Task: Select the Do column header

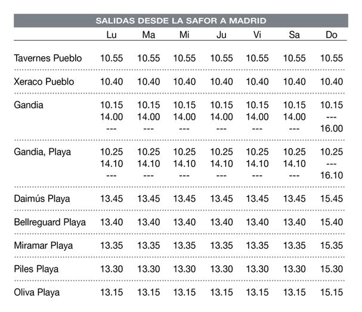Action: 332,35
